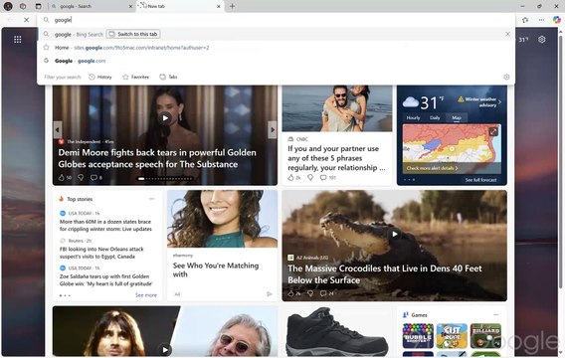Open the See Who You're Matching with ad
The image size is (565, 358).
[x=216, y=269]
